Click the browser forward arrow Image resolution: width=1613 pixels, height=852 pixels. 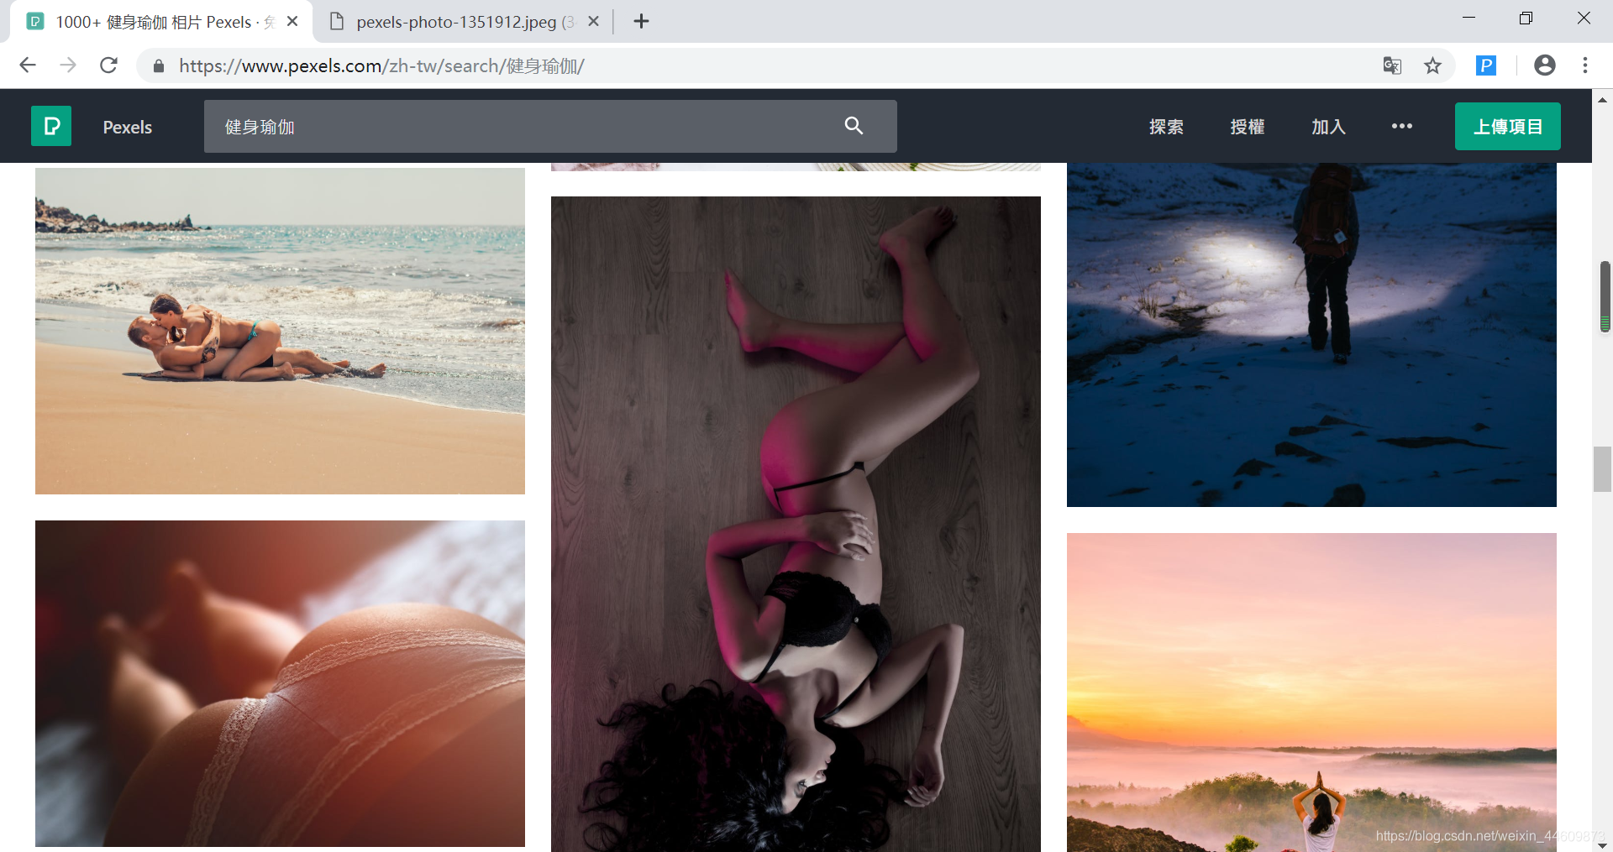[x=68, y=65]
